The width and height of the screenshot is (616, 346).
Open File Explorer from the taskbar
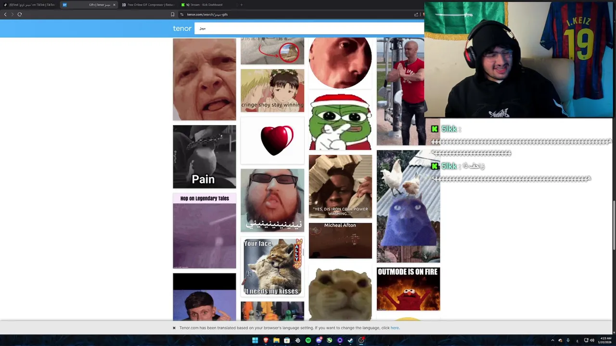(x=276, y=340)
